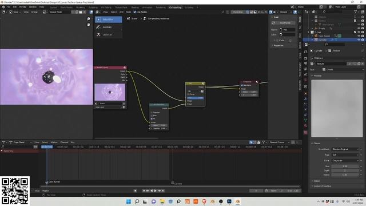Open the Texture properties tab
Image resolution: width=366 pixels, height=206 pixels.
point(305,132)
